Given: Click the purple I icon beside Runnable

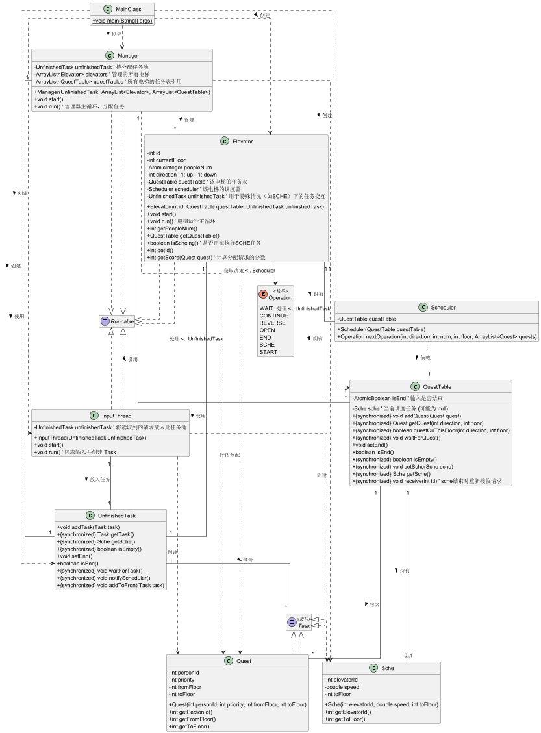Looking at the screenshot, I should [x=105, y=321].
